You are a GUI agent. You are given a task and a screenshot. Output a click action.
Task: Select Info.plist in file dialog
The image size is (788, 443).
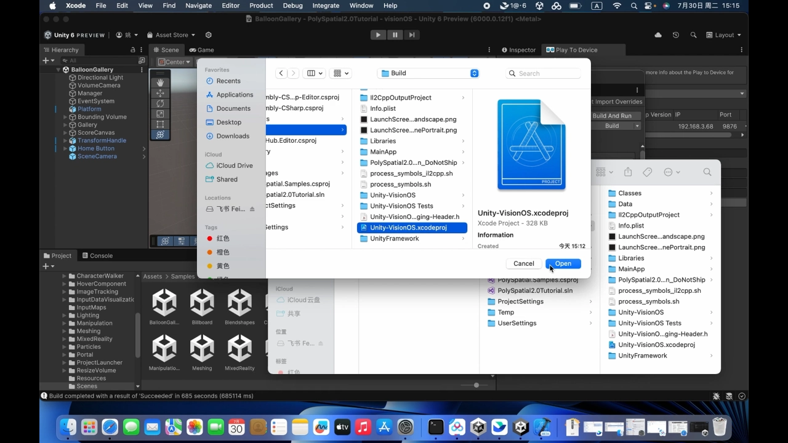click(383, 108)
